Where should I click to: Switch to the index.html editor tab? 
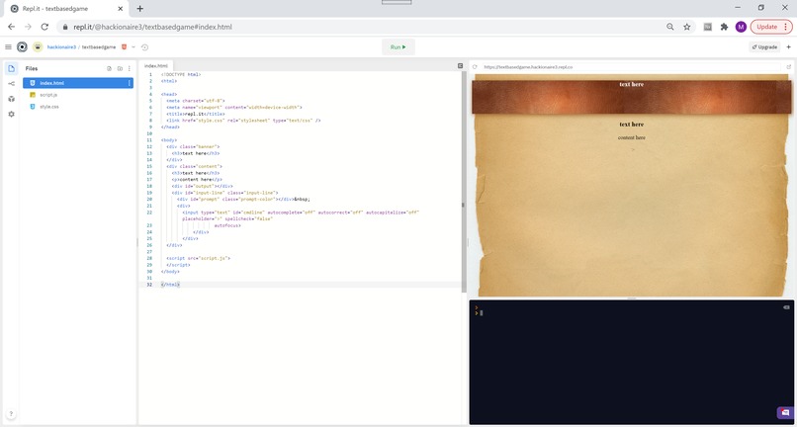pos(156,66)
